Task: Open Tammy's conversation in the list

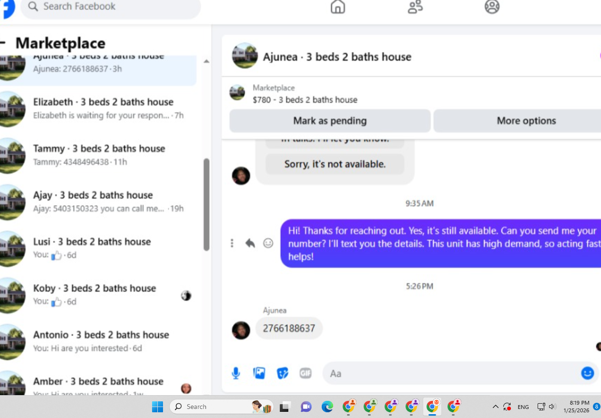Action: point(98,155)
